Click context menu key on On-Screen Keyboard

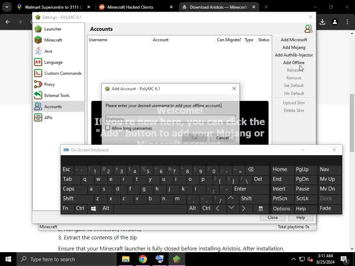pos(261,209)
